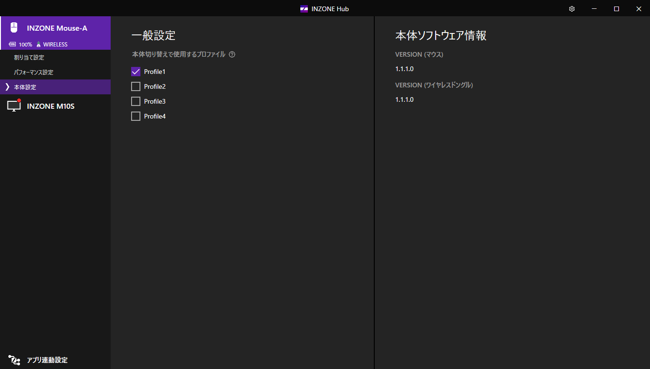Click the red notification dot on the monitor
Image resolution: width=650 pixels, height=369 pixels.
pos(19,100)
